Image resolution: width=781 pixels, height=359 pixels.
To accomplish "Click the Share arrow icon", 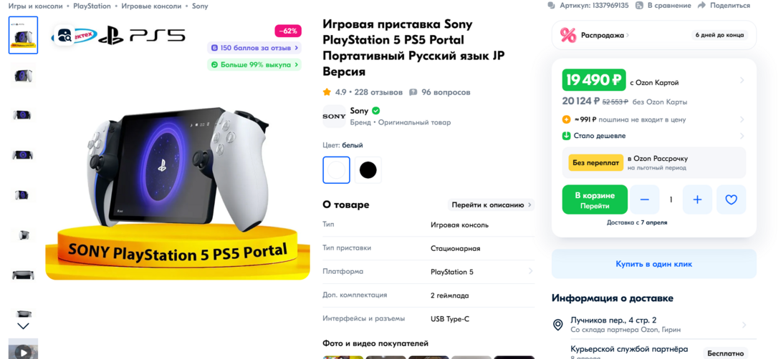I will (701, 6).
